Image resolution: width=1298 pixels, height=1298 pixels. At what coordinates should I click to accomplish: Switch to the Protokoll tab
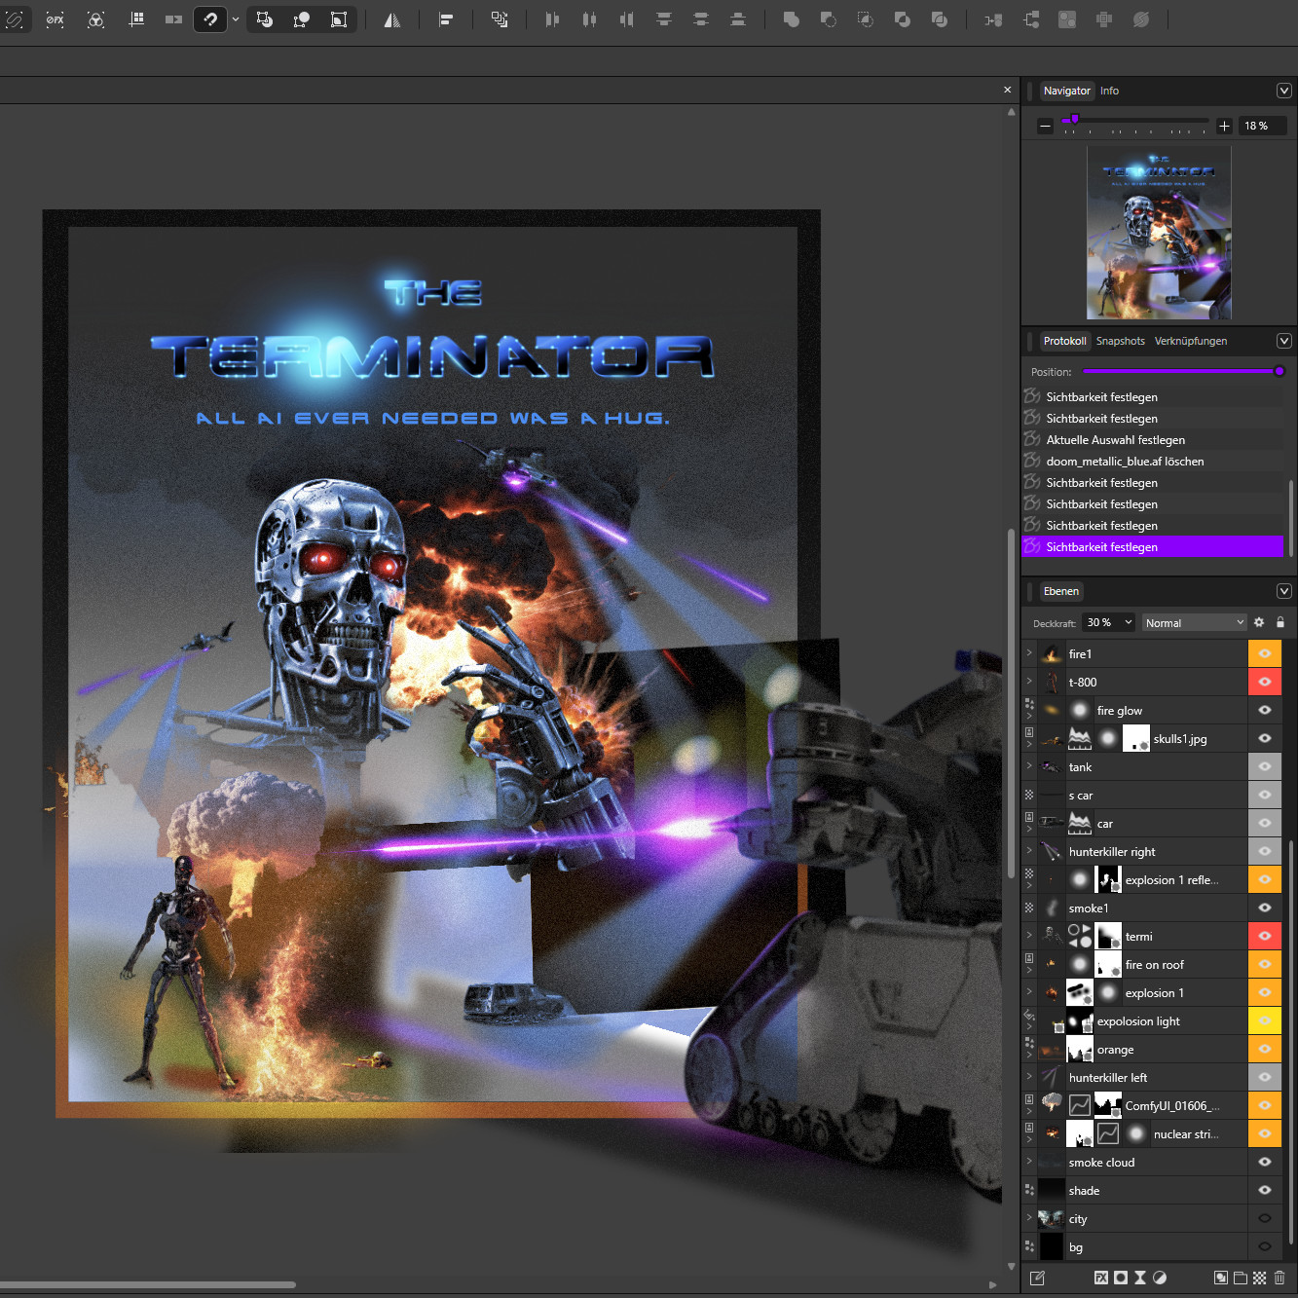(x=1064, y=341)
